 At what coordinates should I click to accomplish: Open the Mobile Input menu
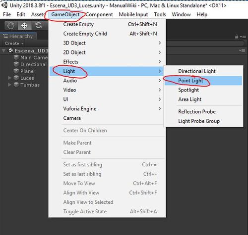[x=133, y=14]
